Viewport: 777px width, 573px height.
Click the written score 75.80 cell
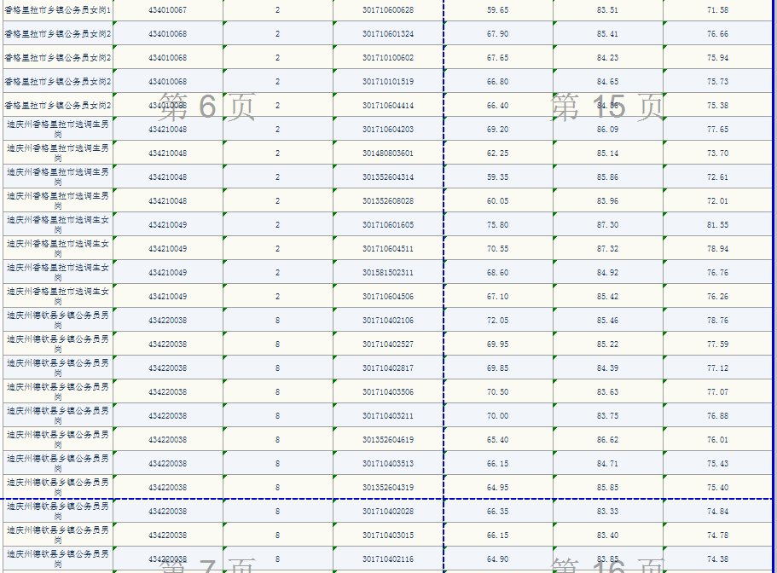click(x=497, y=225)
